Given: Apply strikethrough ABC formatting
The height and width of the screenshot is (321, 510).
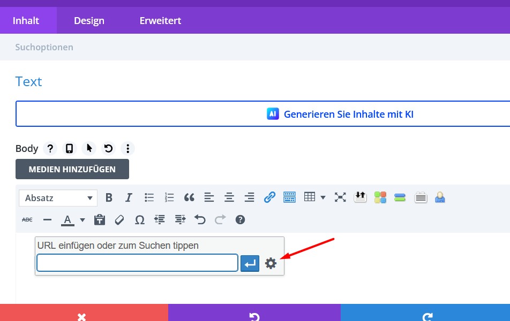Looking at the screenshot, I should (x=27, y=220).
